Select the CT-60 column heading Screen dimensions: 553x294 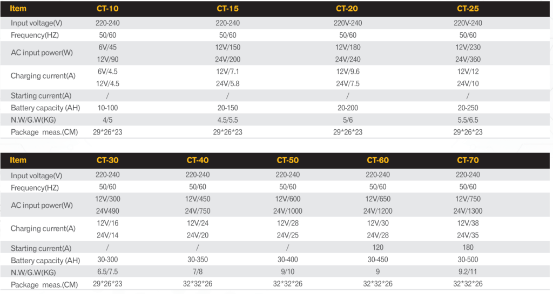point(377,160)
